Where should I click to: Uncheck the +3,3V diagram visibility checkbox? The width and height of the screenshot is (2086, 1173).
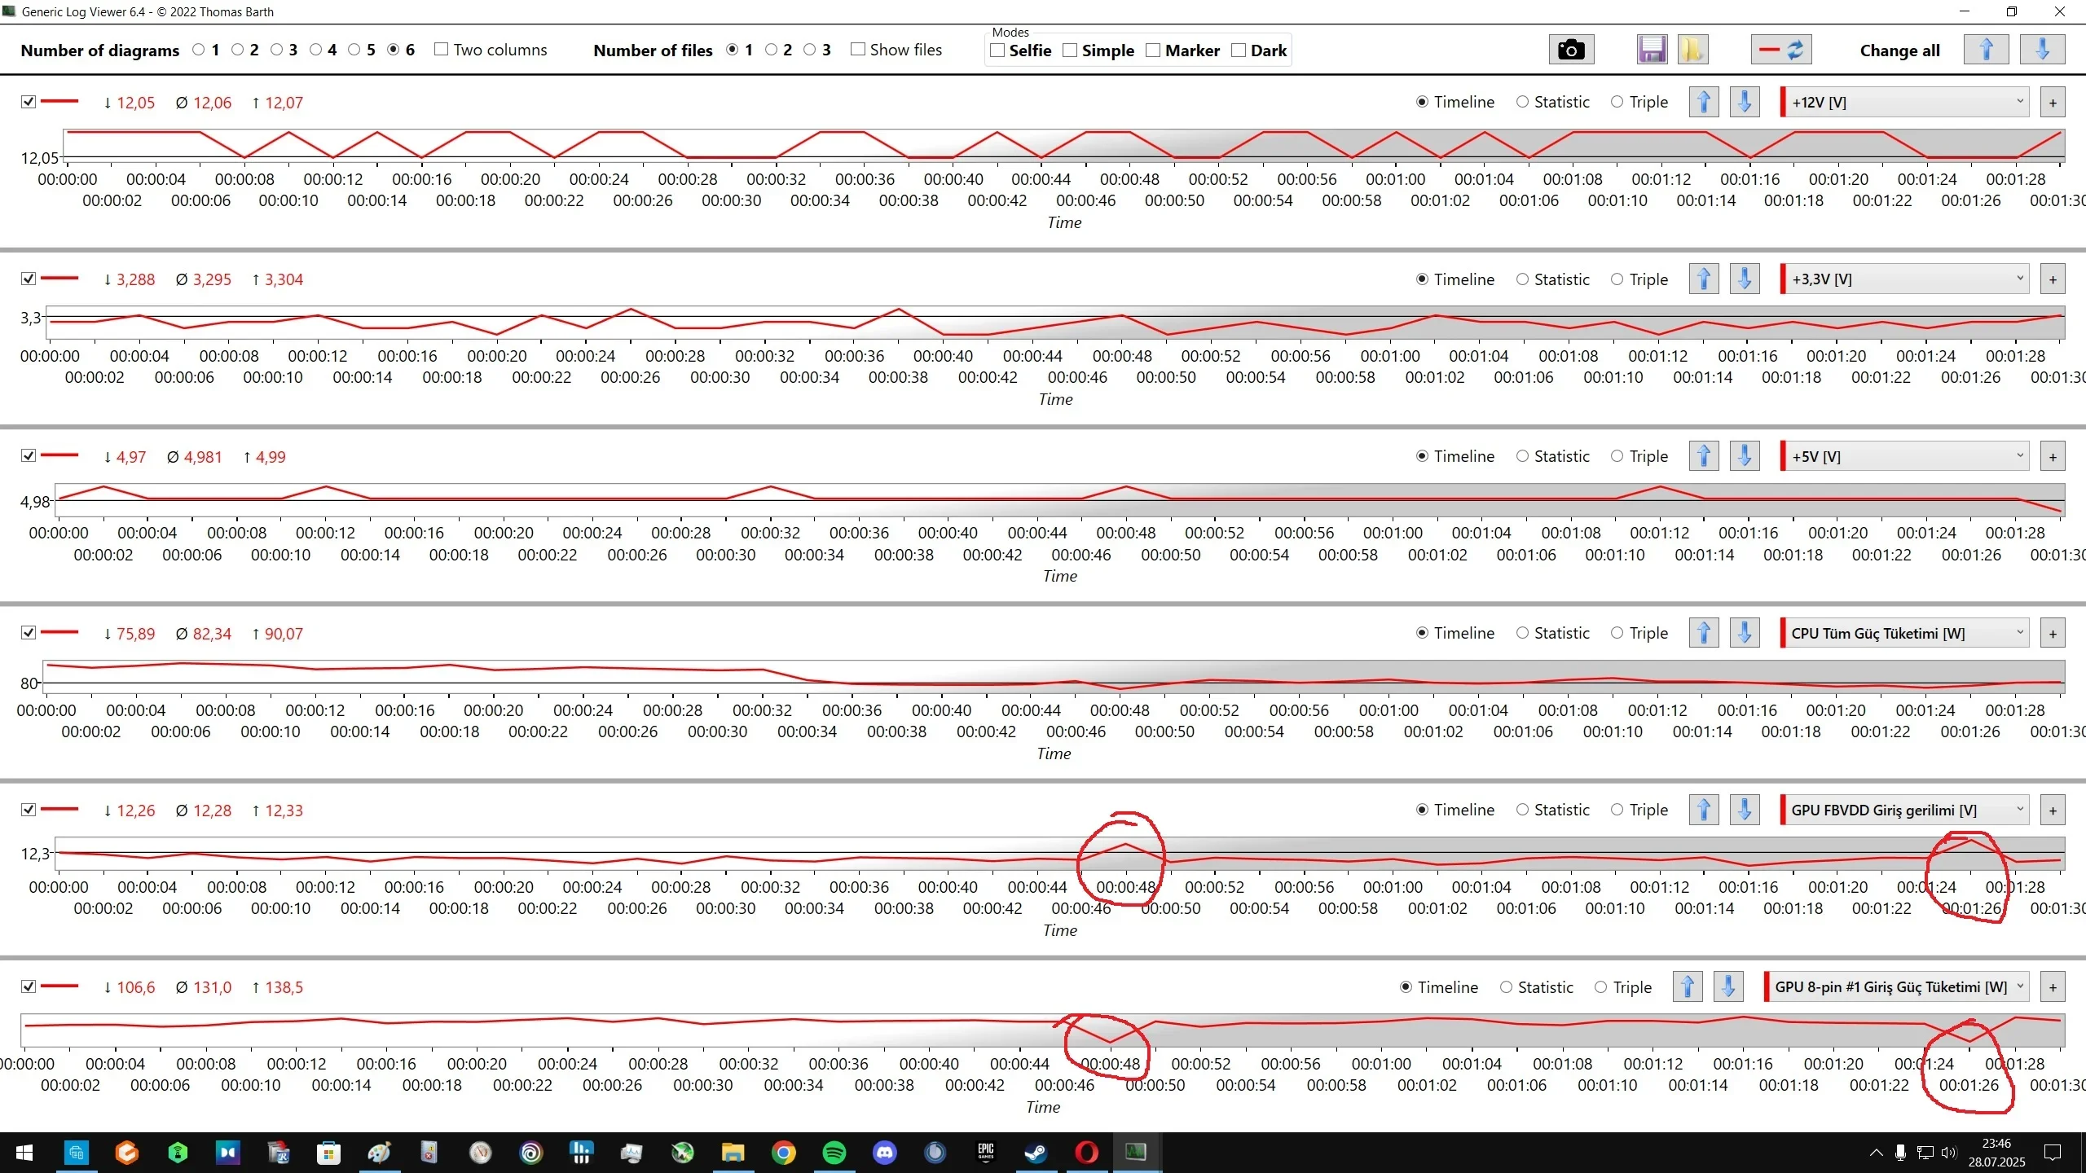coord(29,279)
